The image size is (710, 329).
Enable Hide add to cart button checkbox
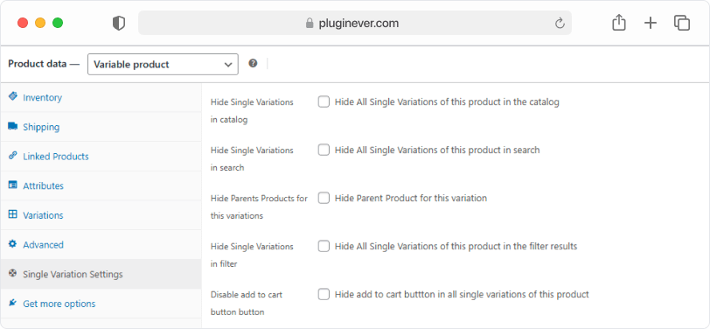(324, 294)
